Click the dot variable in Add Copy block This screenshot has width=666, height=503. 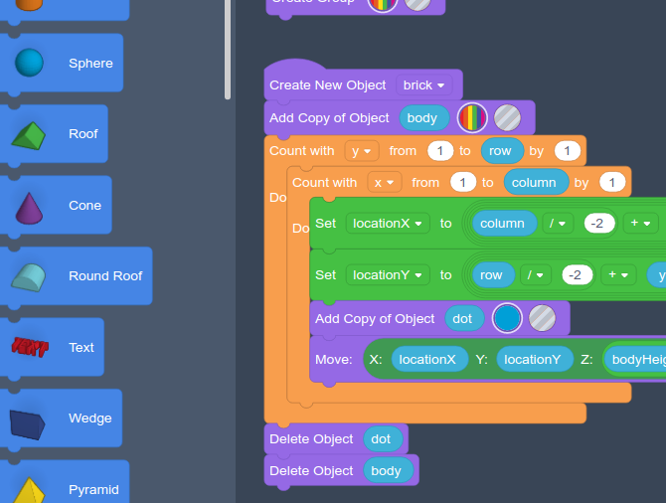(464, 318)
